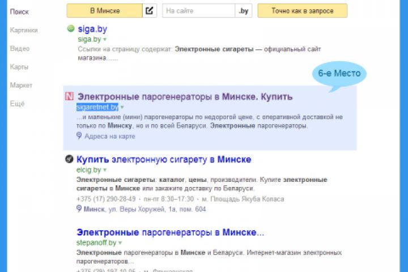408x272 pixels.
Task: Click the highlighted 'sigaretnet.by' URL
Action: point(97,107)
